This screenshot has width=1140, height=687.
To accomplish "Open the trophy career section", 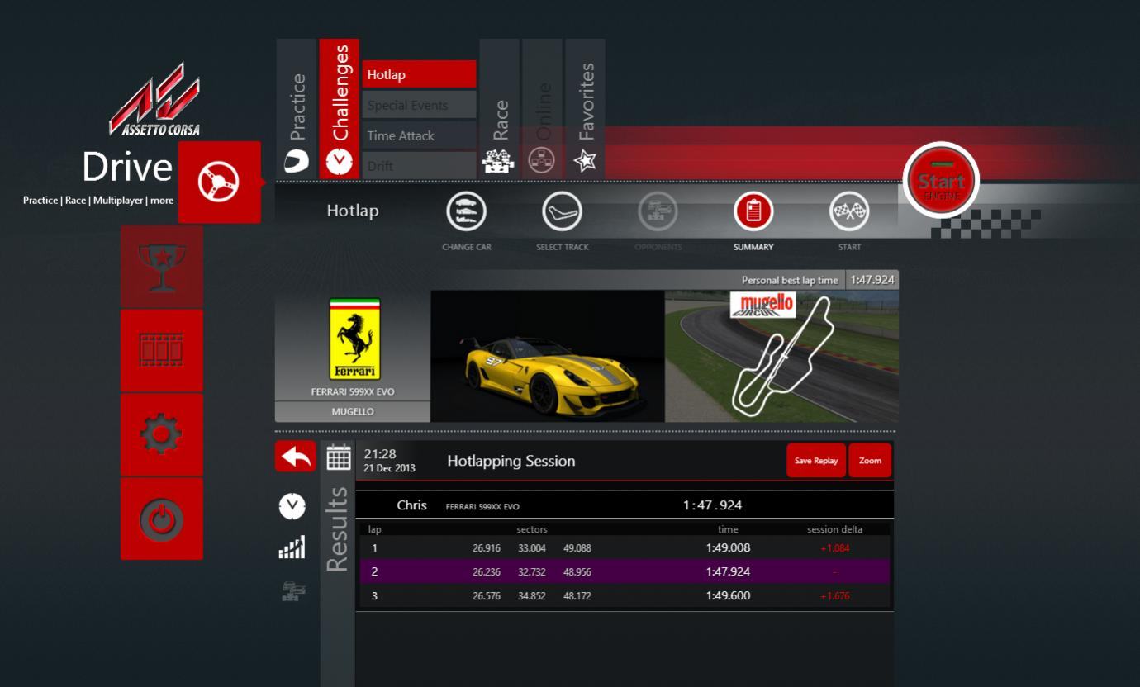I will [x=162, y=267].
